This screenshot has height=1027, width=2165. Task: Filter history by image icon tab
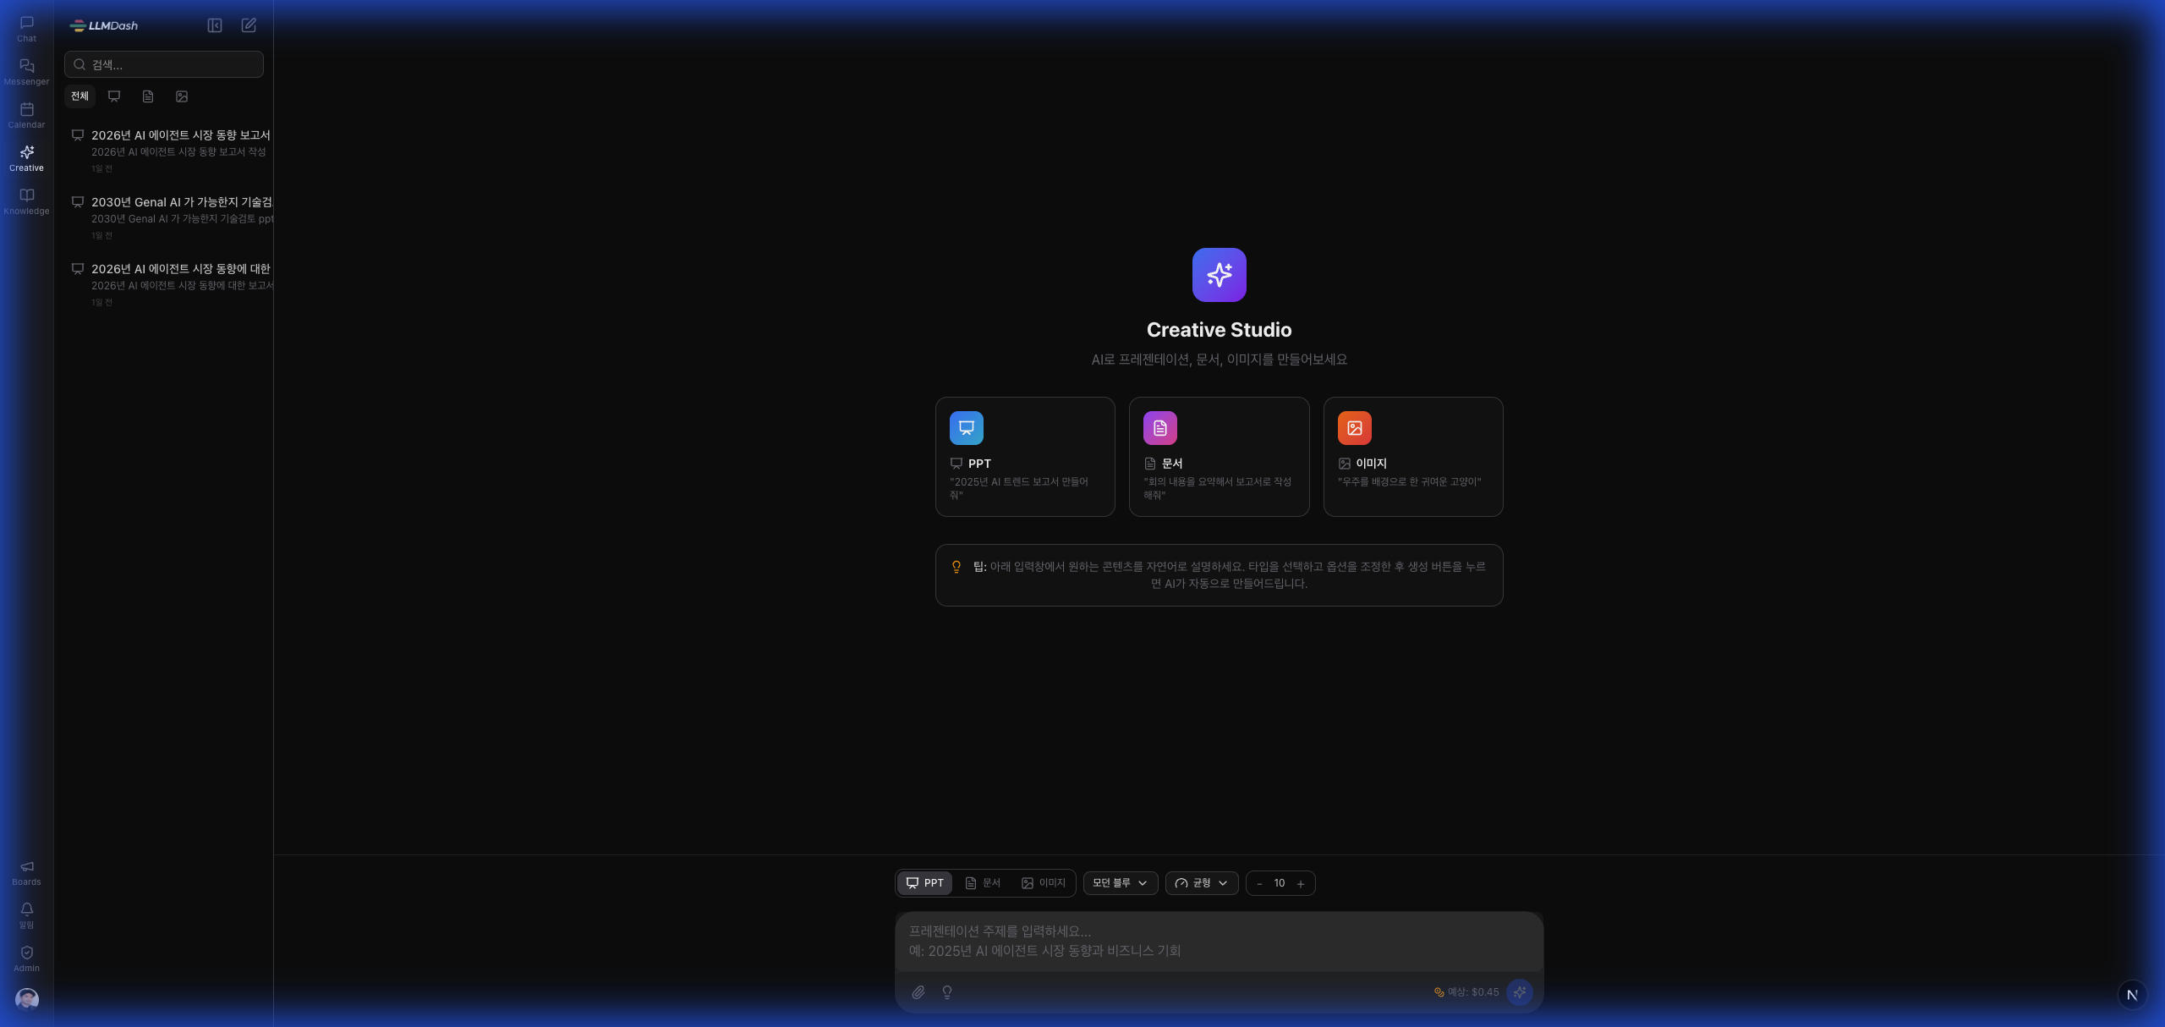coord(182,96)
